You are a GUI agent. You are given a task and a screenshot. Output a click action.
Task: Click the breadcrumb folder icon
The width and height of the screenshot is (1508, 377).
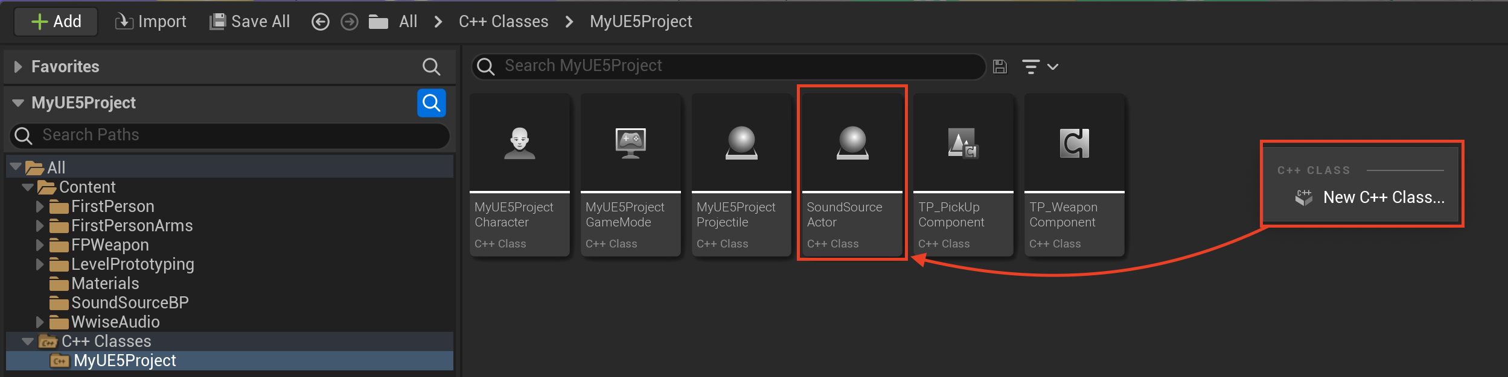tap(379, 22)
